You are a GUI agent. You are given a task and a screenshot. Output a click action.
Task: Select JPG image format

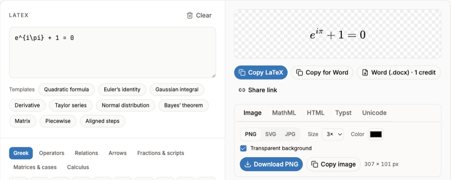[x=290, y=134]
